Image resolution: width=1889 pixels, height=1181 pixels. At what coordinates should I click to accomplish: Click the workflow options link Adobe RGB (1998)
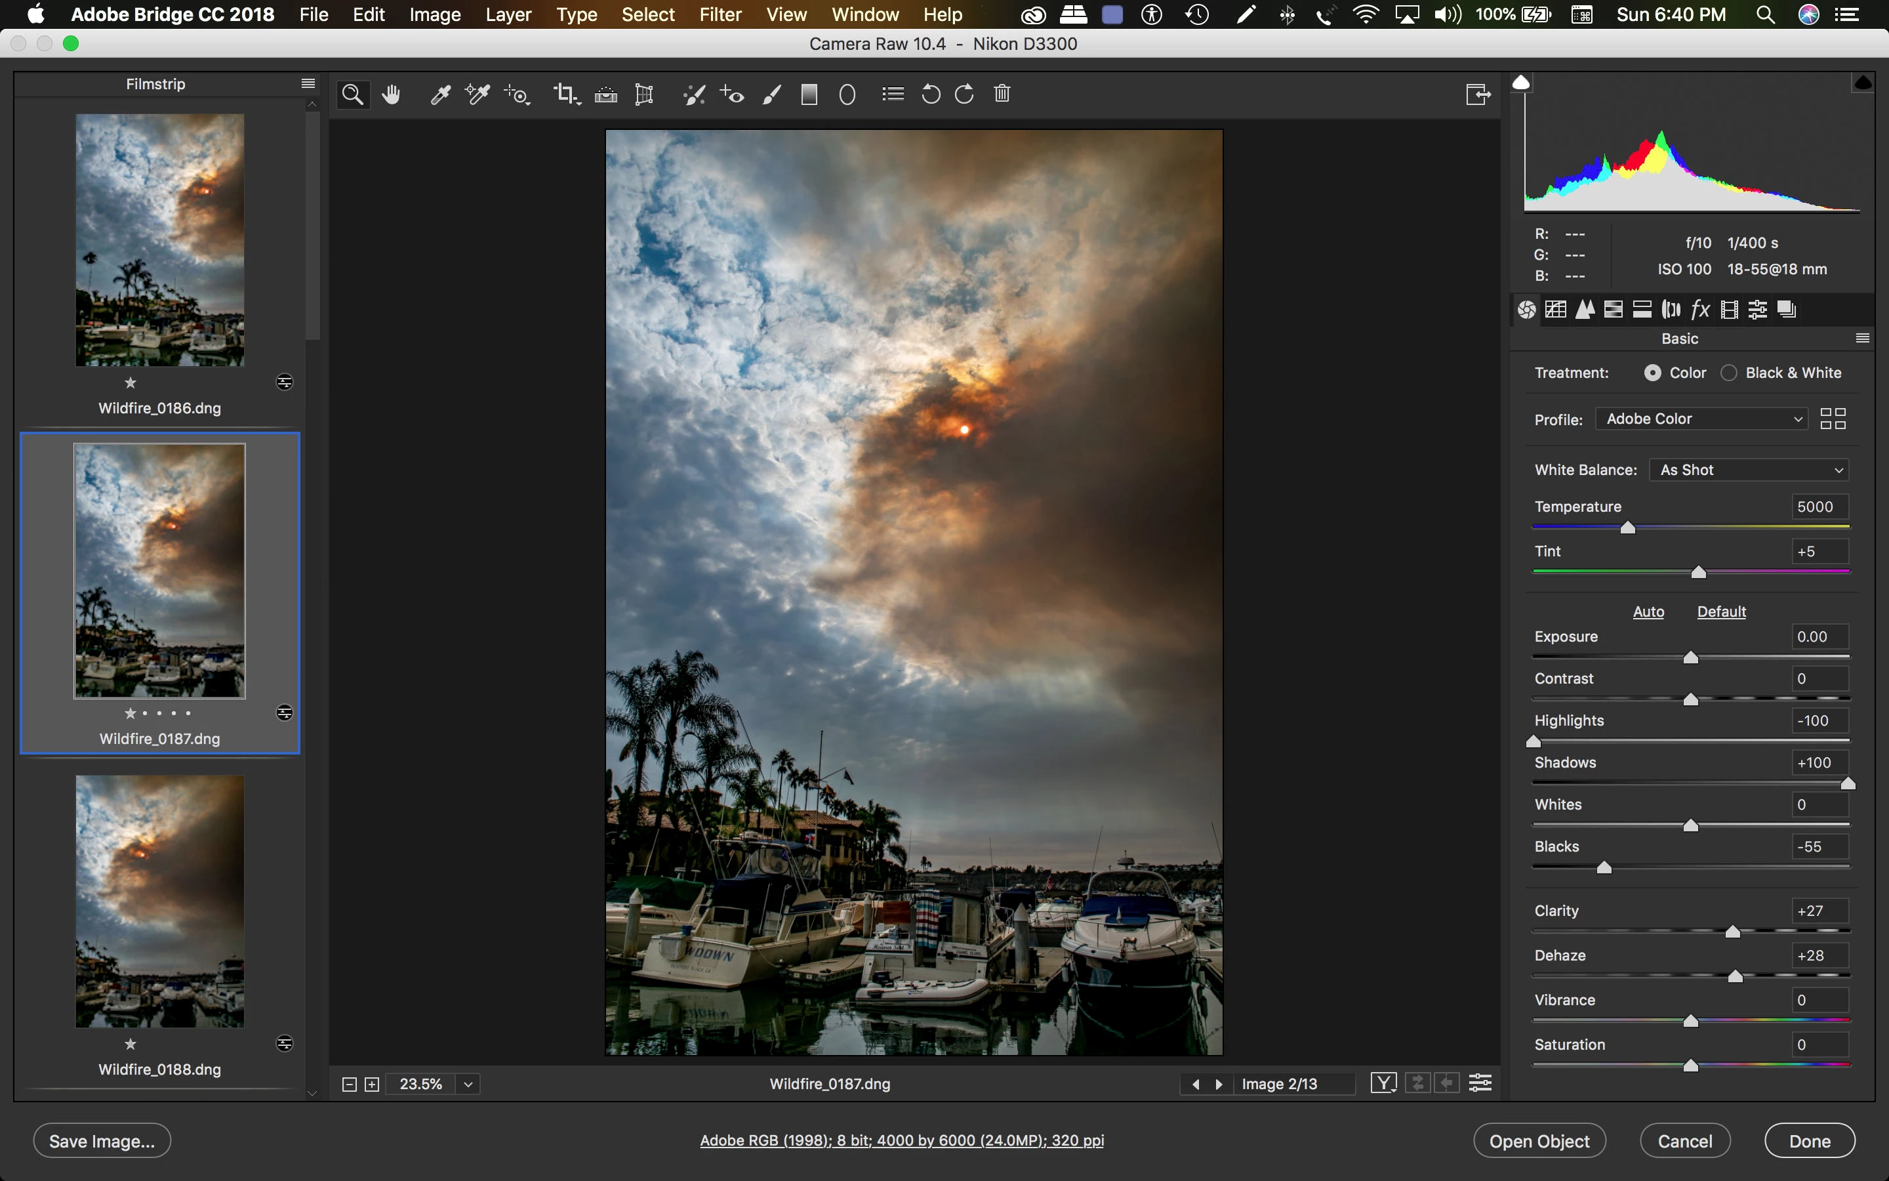pyautogui.click(x=902, y=1140)
